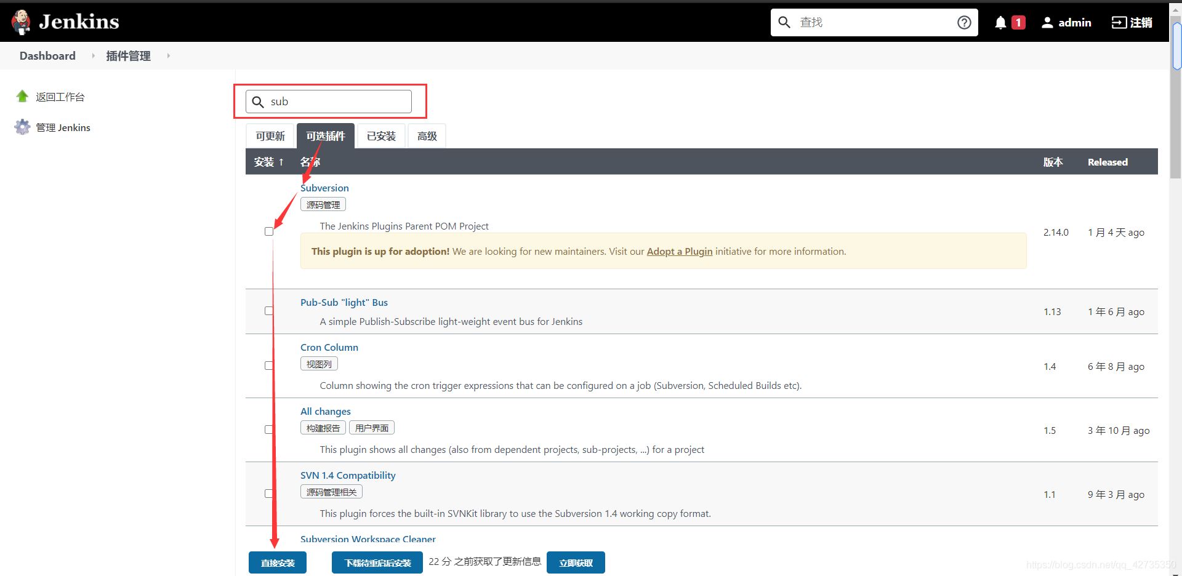Sort by the 安装 column header
This screenshot has width=1182, height=576.
point(269,162)
